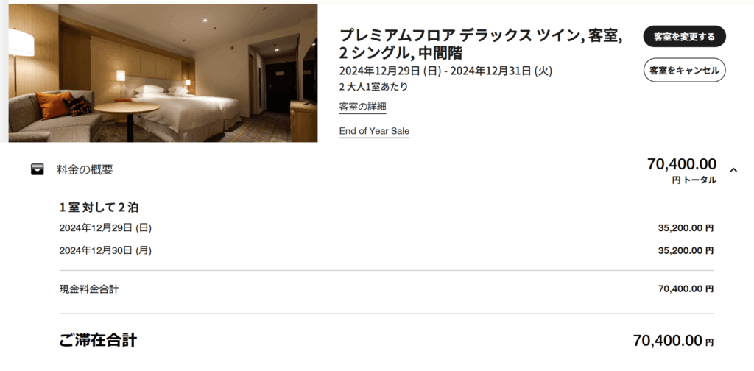Select the 2024年12月29日 (日) nightly rate row
Screen dimensions: 754x371
386,227
